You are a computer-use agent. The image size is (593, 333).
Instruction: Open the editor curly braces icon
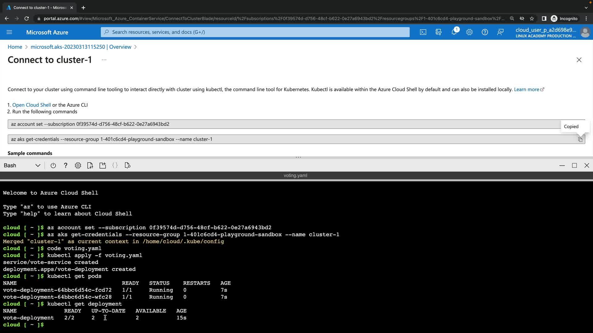[115, 166]
